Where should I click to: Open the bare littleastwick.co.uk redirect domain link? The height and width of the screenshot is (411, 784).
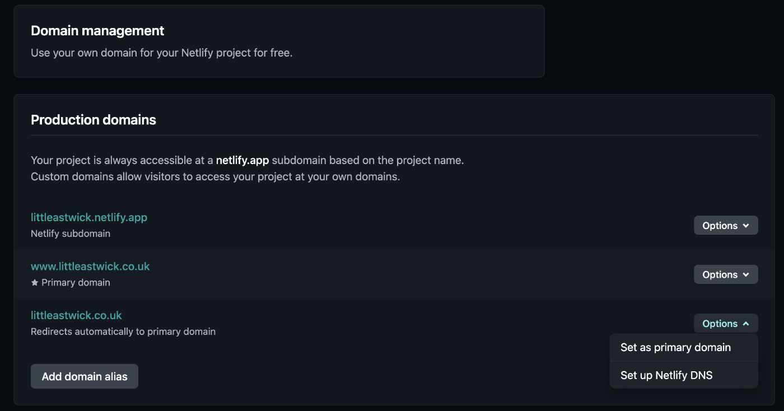click(x=76, y=315)
